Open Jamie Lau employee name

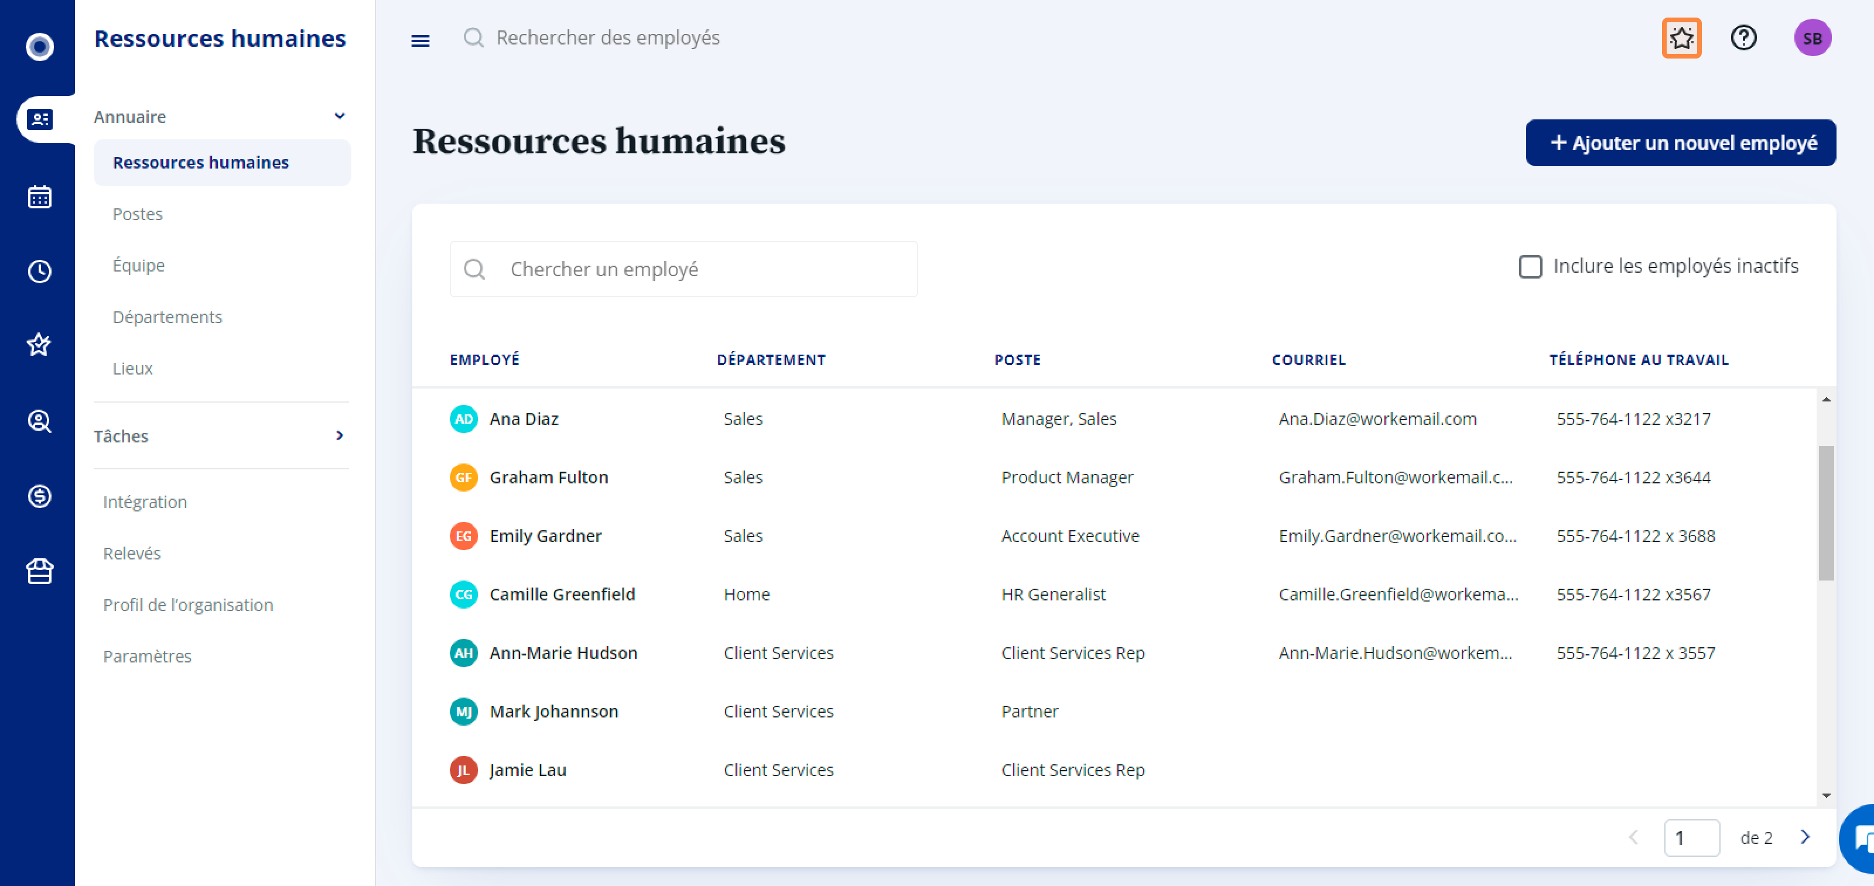pos(528,770)
